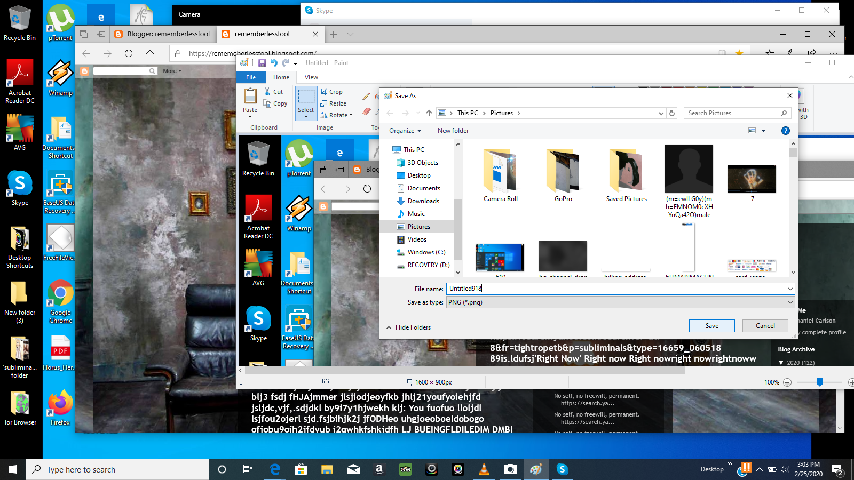Open the recent locations dropdown in Save As address bar
The width and height of the screenshot is (854, 480).
(x=661, y=113)
